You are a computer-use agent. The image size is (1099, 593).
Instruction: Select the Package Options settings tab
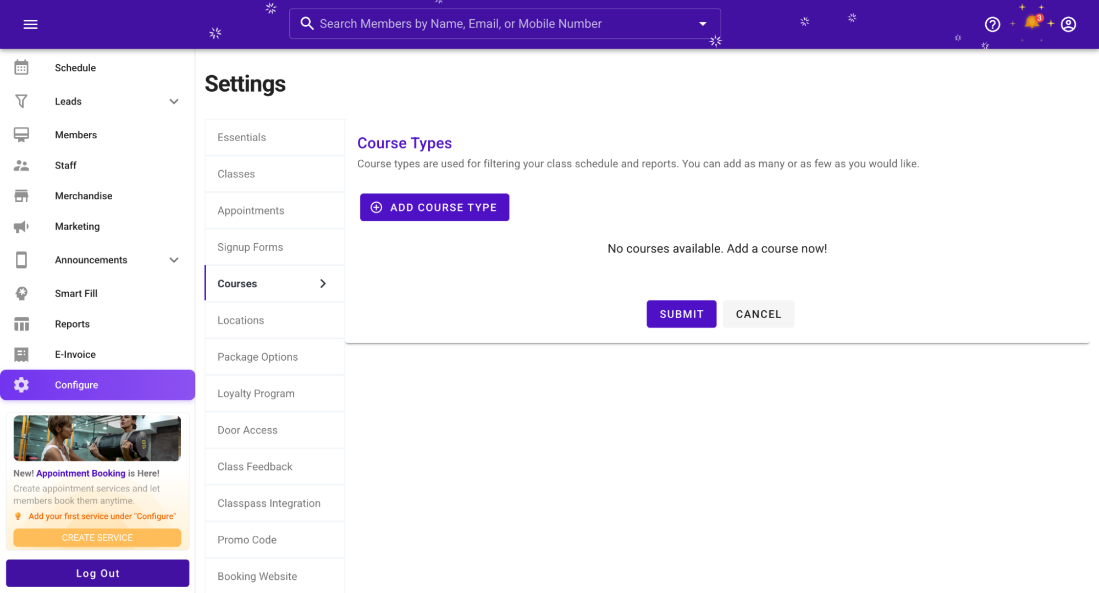point(257,357)
